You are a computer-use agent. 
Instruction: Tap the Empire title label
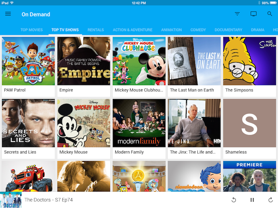point(66,90)
